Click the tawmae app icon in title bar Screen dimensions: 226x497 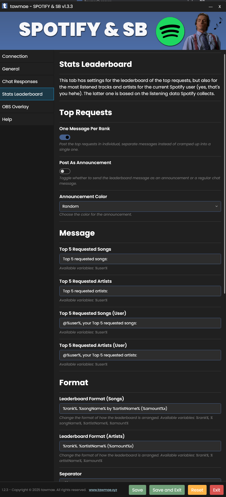click(5, 6)
